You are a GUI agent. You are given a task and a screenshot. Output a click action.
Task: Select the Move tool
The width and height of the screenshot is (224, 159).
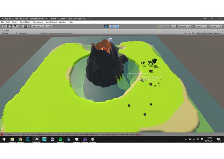point(10,26)
